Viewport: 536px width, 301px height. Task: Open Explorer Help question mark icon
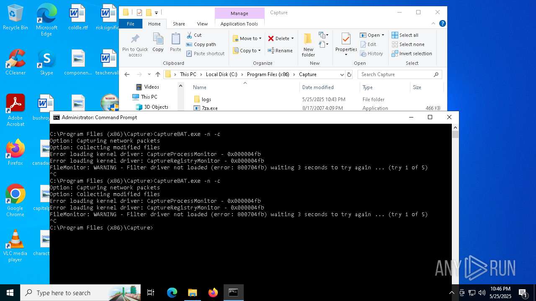coord(442,24)
